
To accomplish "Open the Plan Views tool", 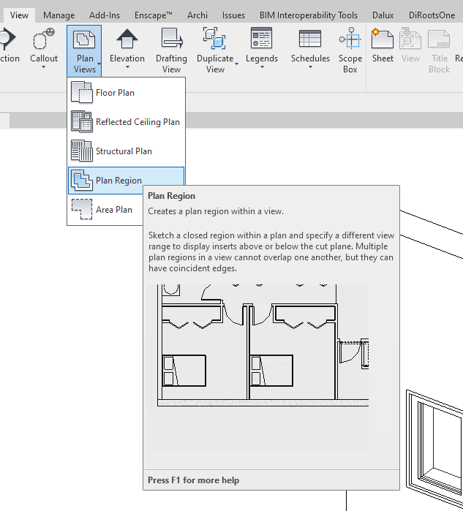I will point(84,50).
